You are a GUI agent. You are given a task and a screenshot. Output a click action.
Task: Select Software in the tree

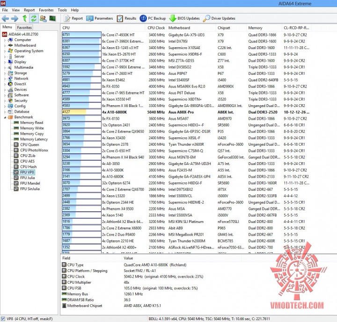(21, 95)
